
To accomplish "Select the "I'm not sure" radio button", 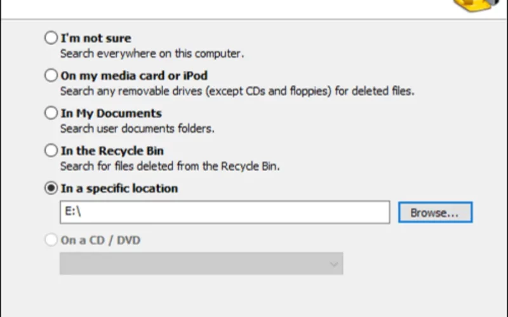I will (x=51, y=38).
